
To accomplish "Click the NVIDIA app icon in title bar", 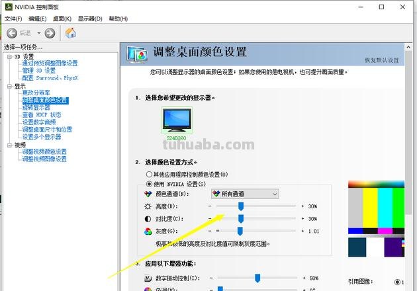I will (x=9, y=7).
